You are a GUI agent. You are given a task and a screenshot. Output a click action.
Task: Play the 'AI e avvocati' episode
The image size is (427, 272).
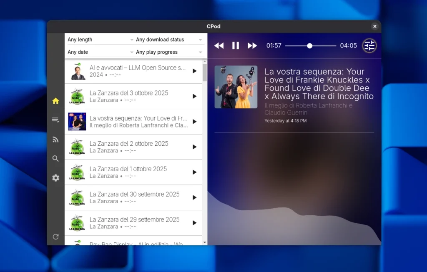point(194,71)
